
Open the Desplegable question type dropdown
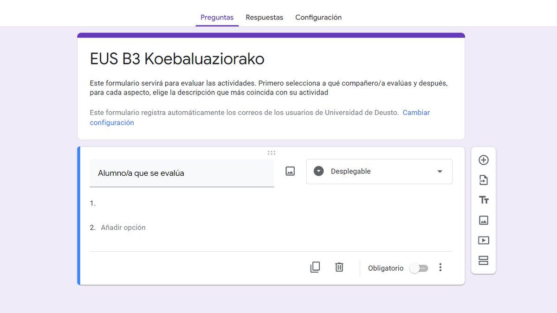click(379, 172)
